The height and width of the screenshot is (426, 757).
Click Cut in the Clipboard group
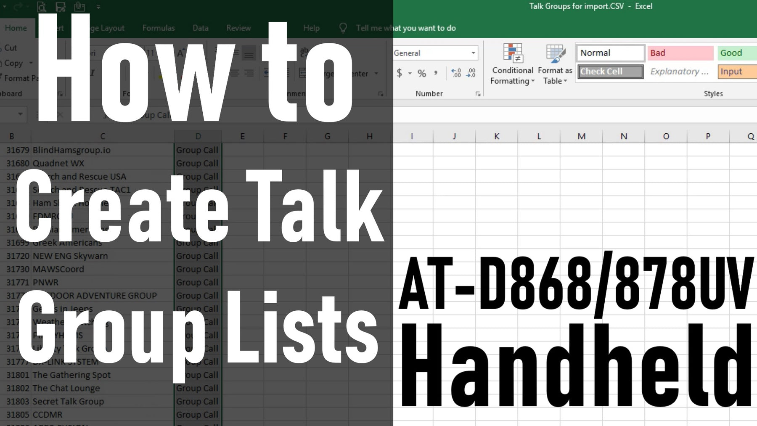[x=10, y=48]
